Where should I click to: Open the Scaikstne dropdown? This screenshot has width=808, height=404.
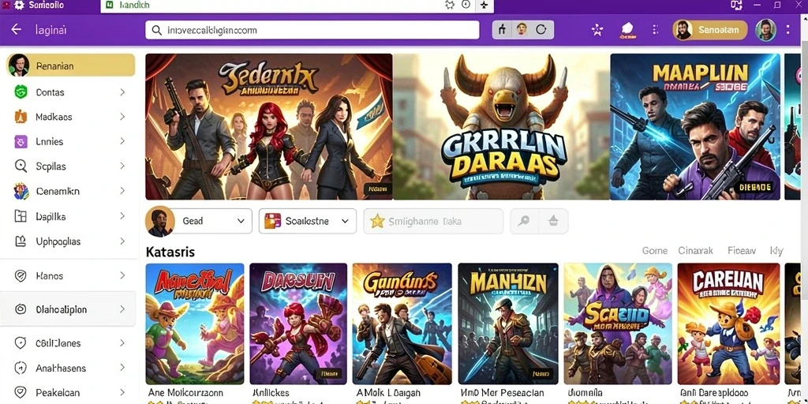(308, 221)
